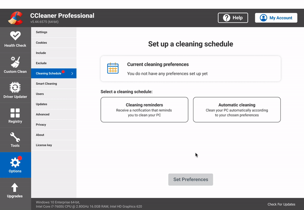Click the calendar icon in preferences card
Screen dimensions: 304x210
[113, 68]
